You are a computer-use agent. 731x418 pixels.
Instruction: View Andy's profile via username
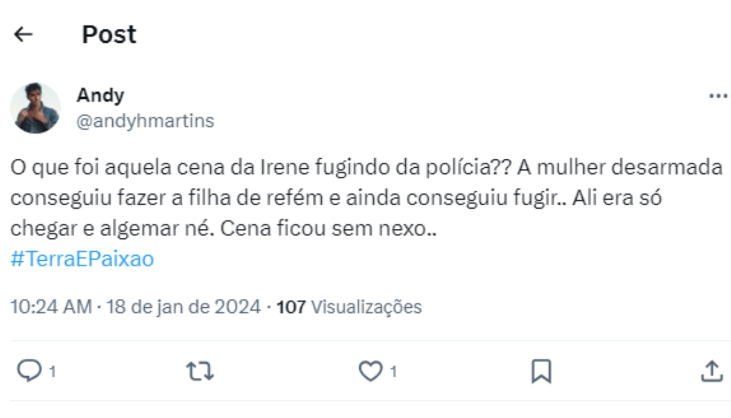pos(100,95)
